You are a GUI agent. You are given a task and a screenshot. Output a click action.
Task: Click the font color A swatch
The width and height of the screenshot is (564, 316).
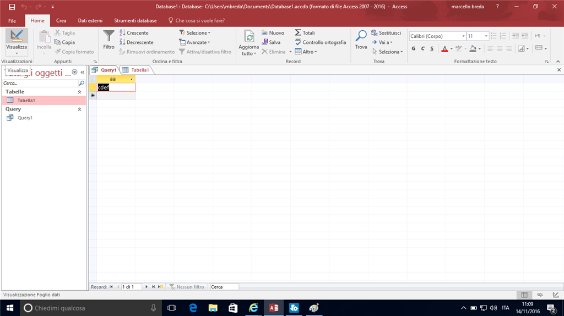pyautogui.click(x=444, y=48)
